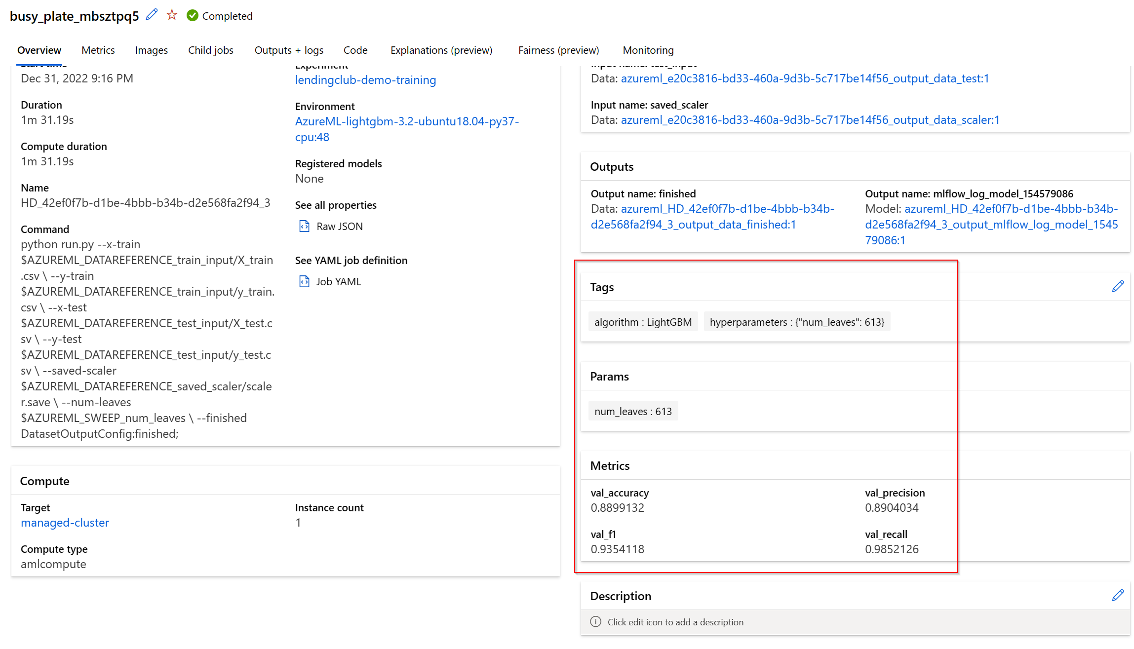Open the Explanations (preview) tab

(x=441, y=50)
